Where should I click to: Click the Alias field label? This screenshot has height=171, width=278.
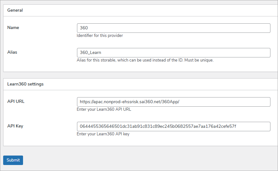point(12,52)
